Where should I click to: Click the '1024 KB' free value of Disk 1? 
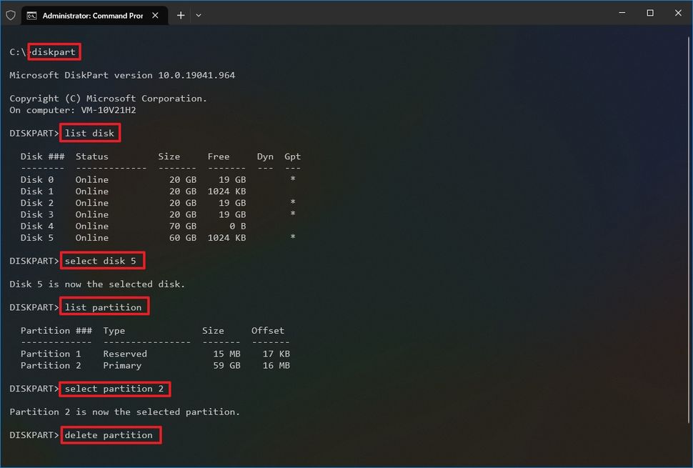point(227,191)
